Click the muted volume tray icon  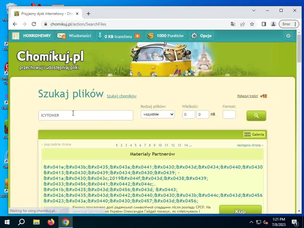click(265, 222)
